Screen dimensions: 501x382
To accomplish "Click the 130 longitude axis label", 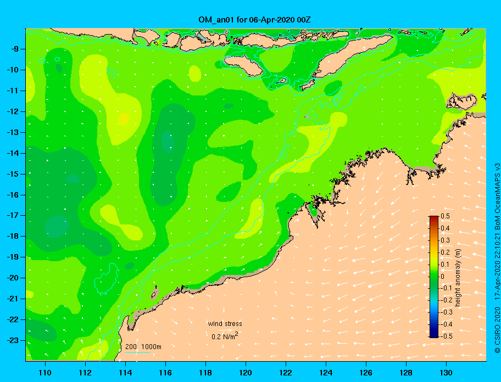I will [446, 373].
